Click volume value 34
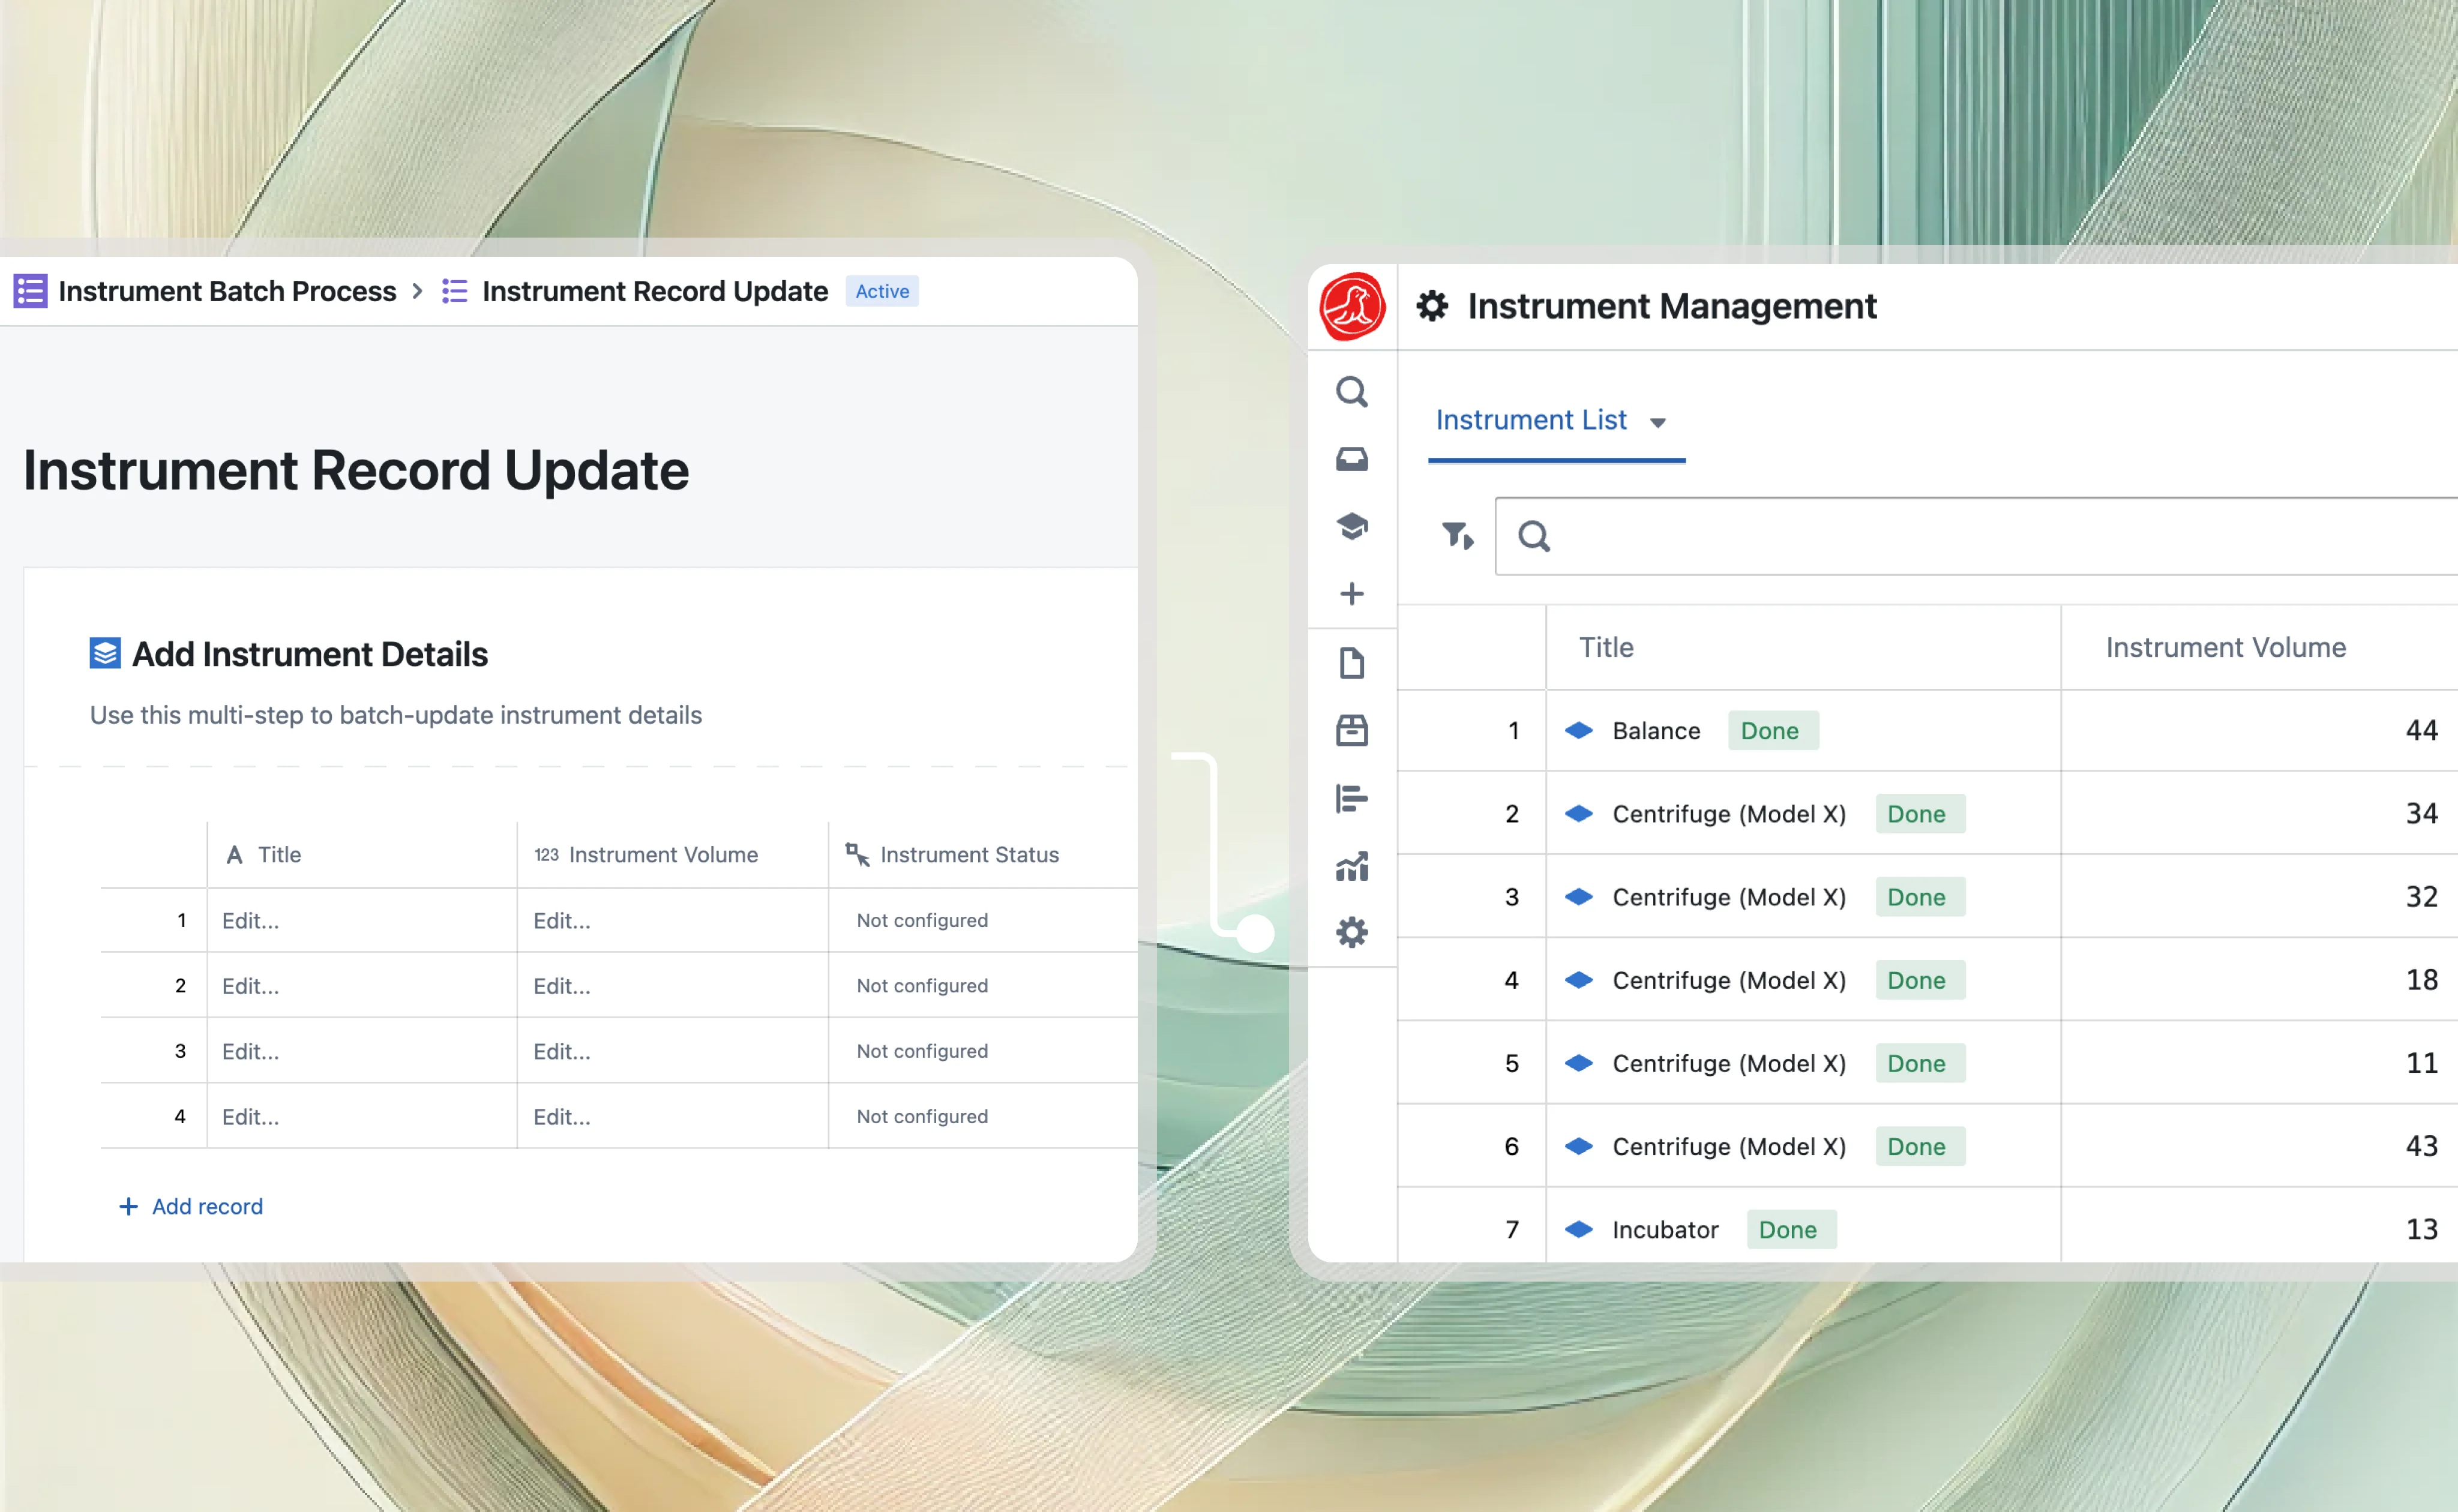Viewport: 2458px width, 1512px height. (x=2421, y=814)
